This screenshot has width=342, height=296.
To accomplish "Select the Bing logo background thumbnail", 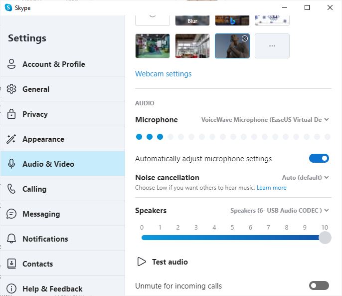I will click(x=232, y=20).
